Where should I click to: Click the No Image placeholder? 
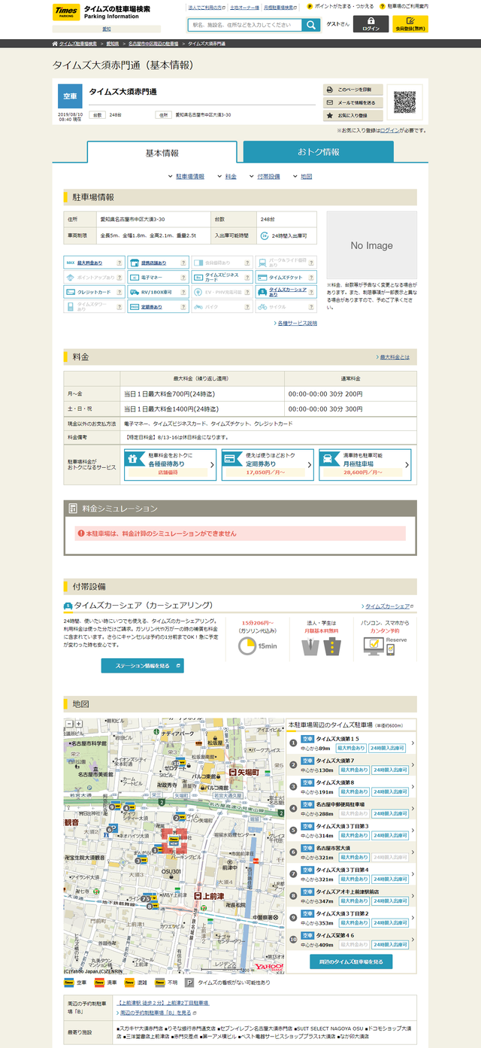pyautogui.click(x=371, y=245)
